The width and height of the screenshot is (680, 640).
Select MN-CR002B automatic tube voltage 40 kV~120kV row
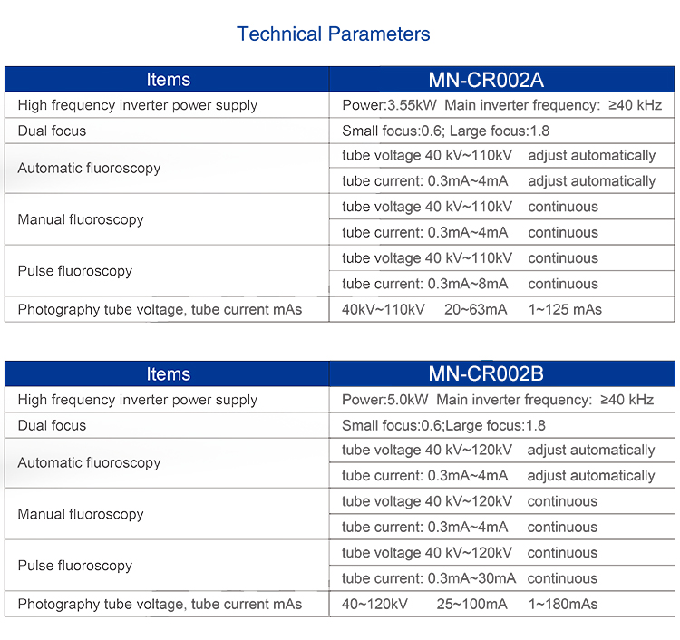(498, 451)
